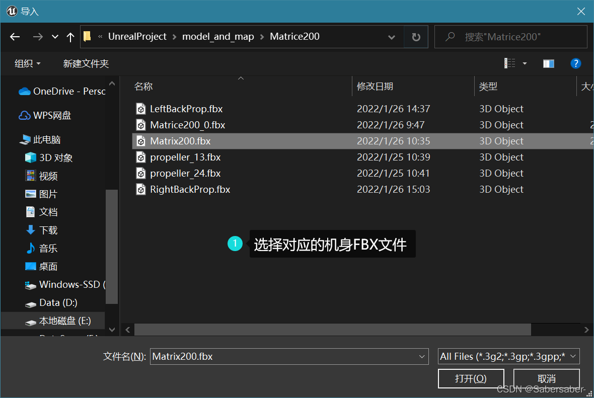
Task: Click the search magnifier icon
Action: point(450,37)
